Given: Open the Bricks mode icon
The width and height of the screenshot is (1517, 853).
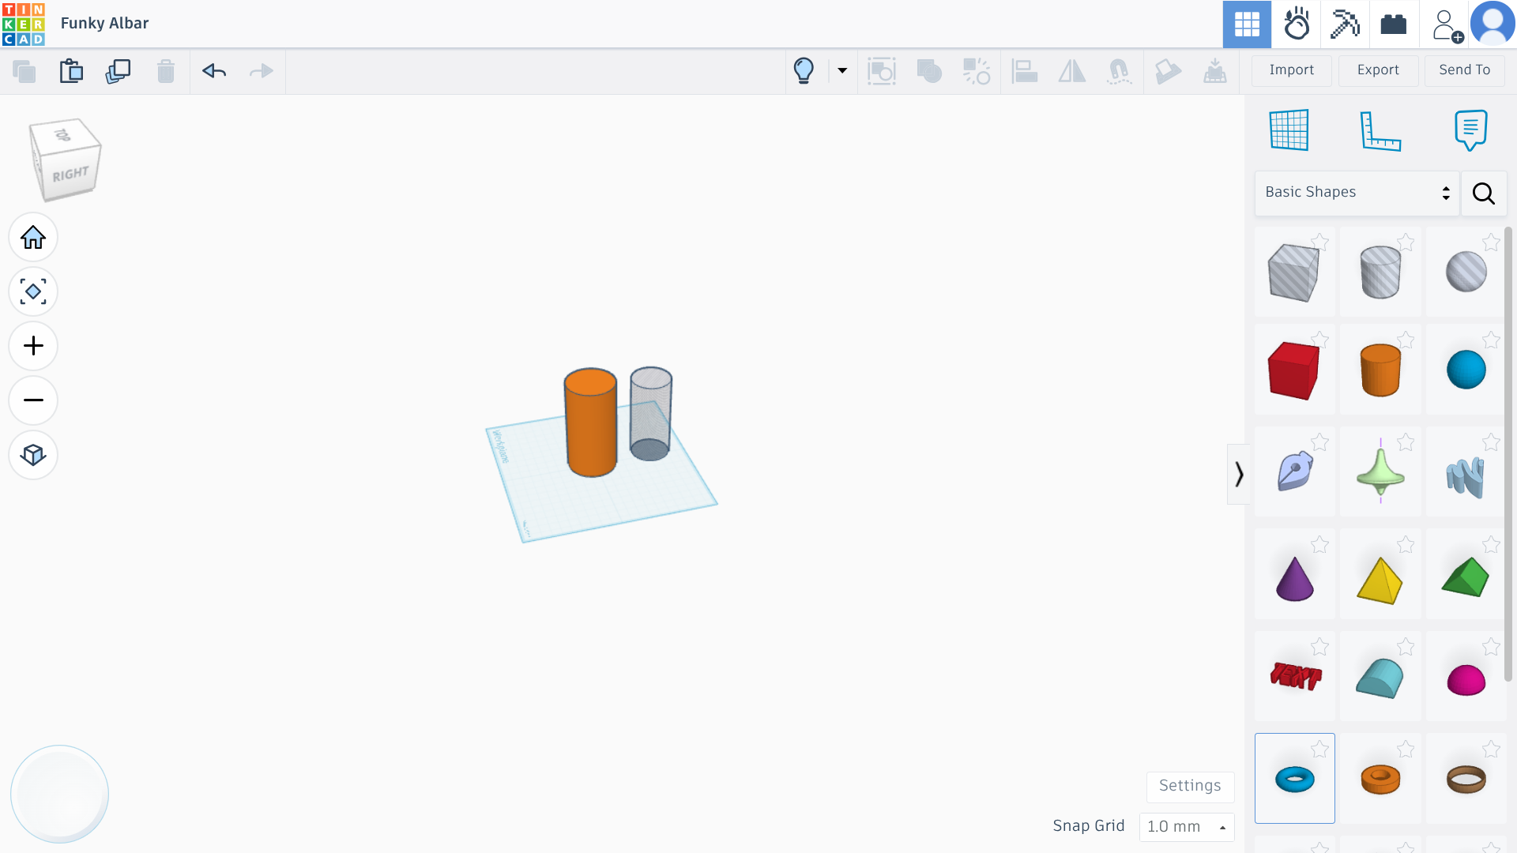Looking at the screenshot, I should pyautogui.click(x=1394, y=24).
